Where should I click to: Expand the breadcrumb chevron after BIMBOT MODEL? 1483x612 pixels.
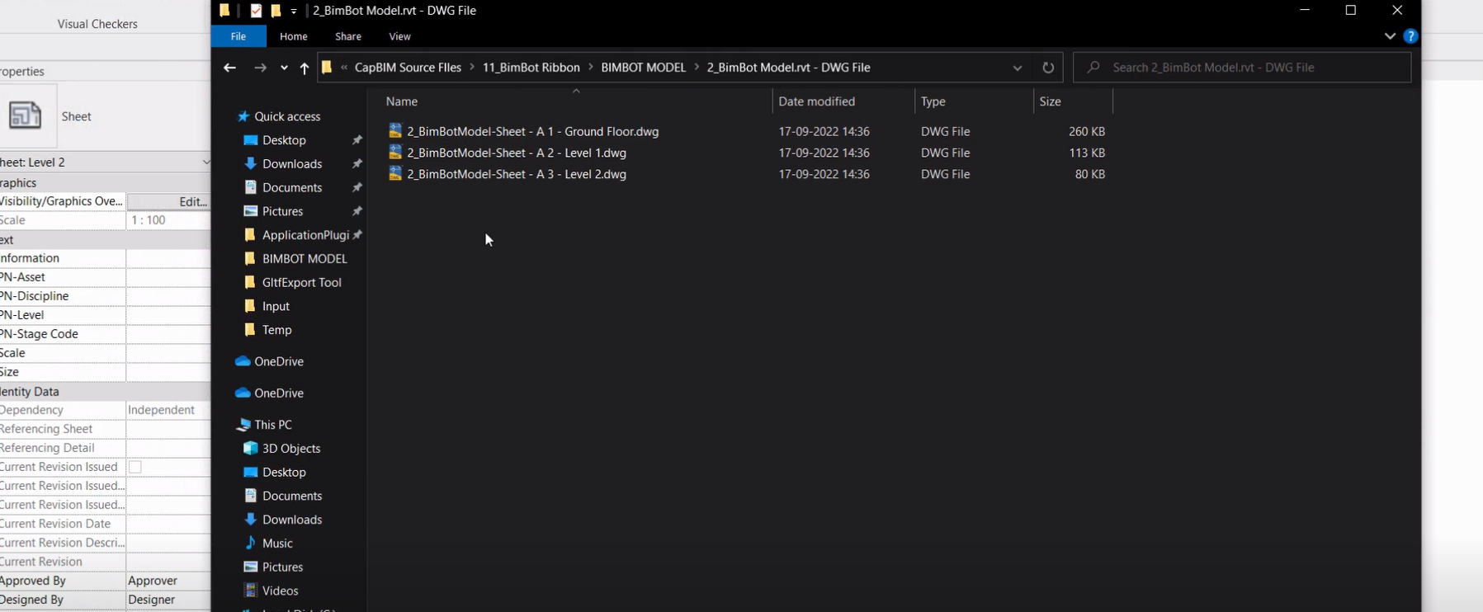pos(697,68)
